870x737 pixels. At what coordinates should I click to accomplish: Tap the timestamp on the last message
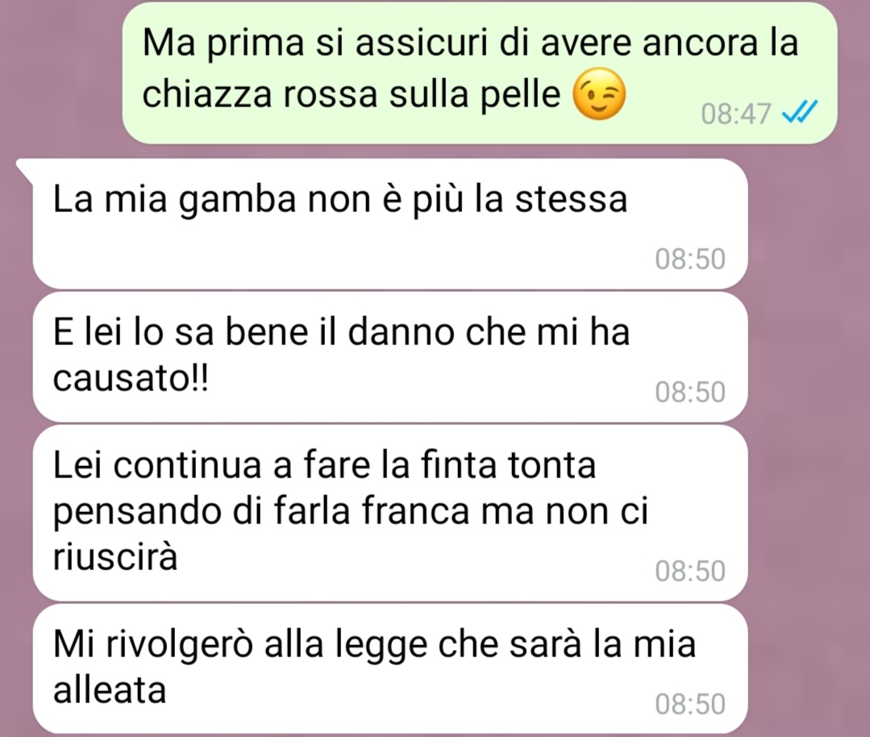(x=690, y=704)
